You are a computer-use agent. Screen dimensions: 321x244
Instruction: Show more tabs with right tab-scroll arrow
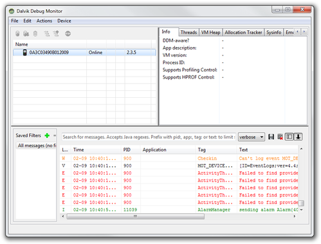(304, 32)
